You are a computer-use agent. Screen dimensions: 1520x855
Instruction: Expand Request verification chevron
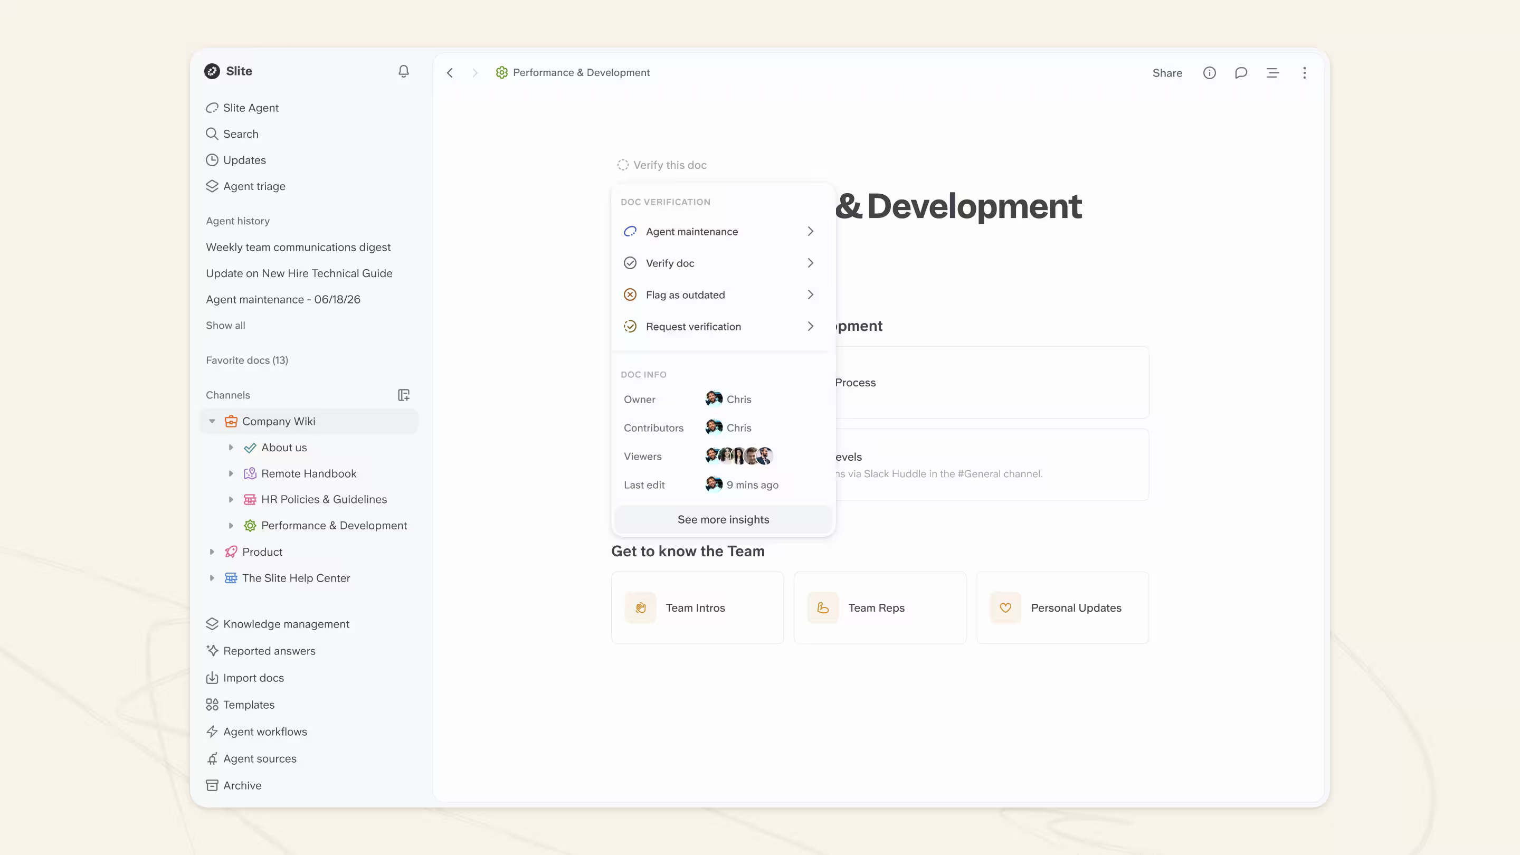[810, 326]
